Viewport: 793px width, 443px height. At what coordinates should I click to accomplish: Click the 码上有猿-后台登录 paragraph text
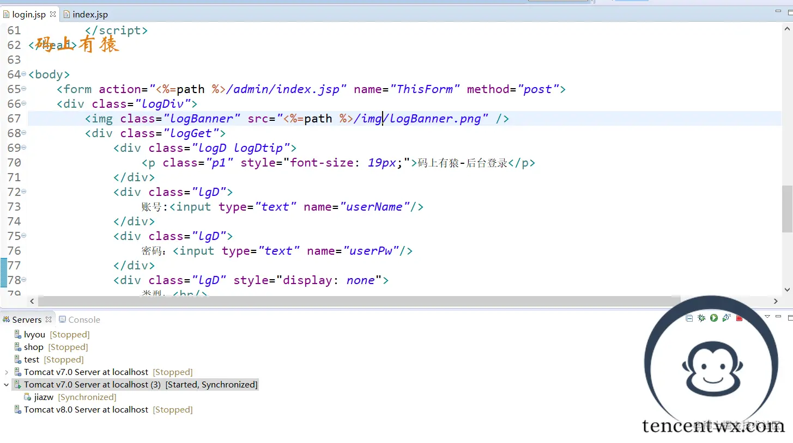(x=463, y=162)
